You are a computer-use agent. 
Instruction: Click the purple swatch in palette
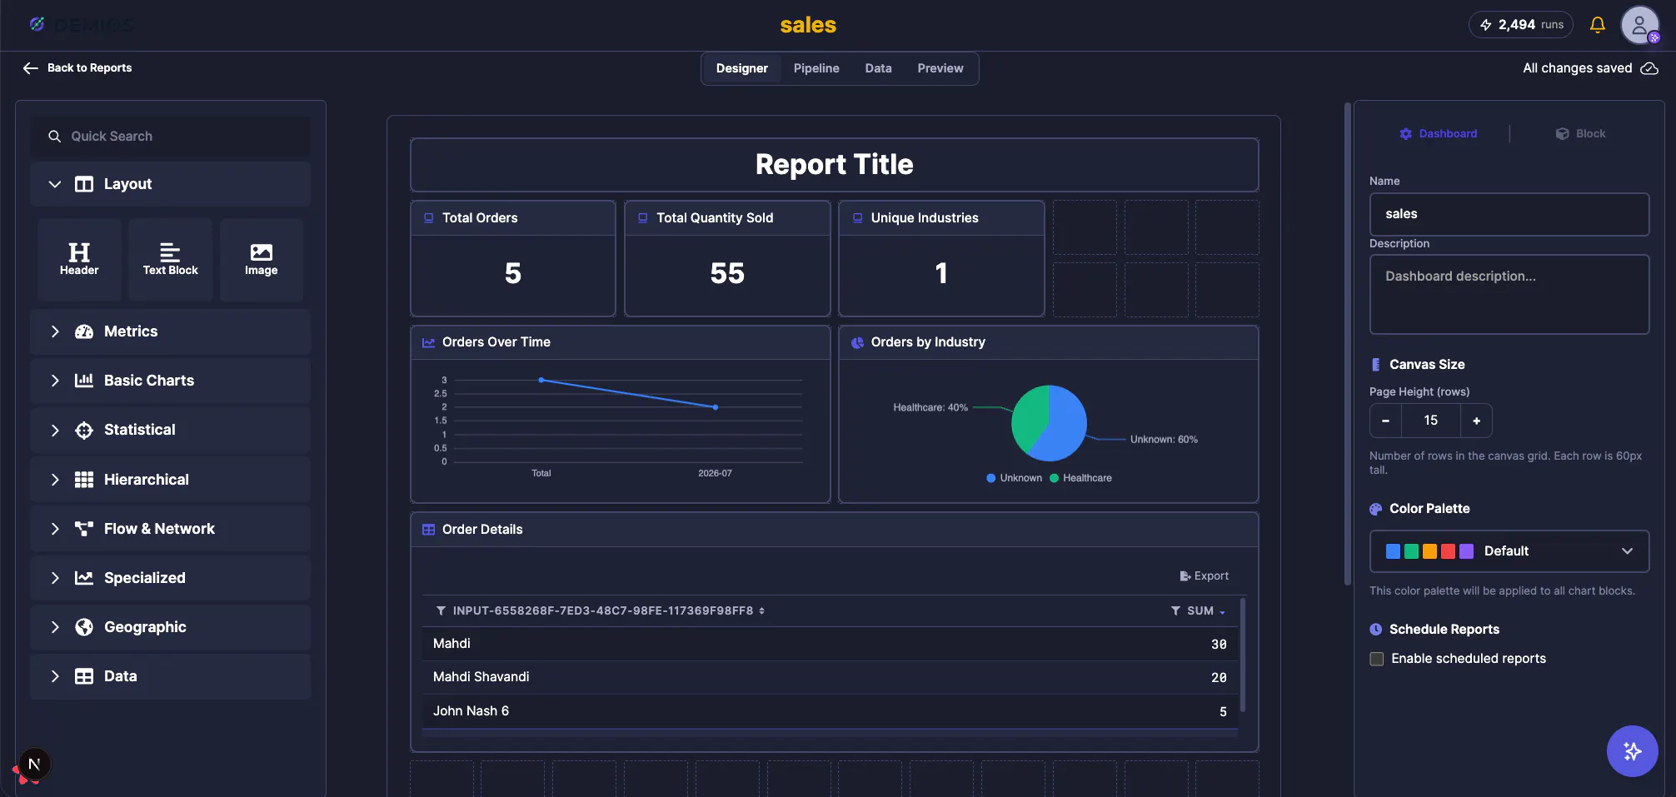(1466, 551)
